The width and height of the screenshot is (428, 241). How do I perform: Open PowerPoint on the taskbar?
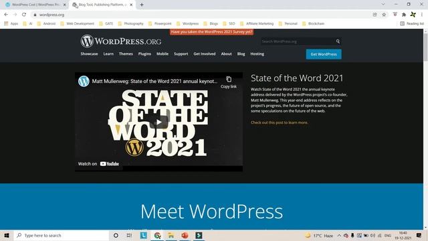point(185,235)
